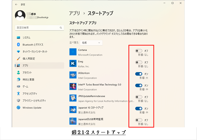Select ゲーム category in sidebar
Screen dimensions: 197x140
tap(40, 86)
